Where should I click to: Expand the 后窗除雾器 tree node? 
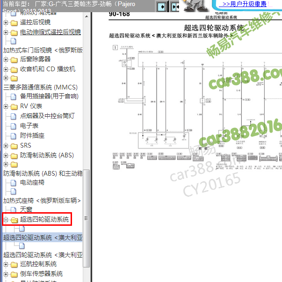click(6, 59)
